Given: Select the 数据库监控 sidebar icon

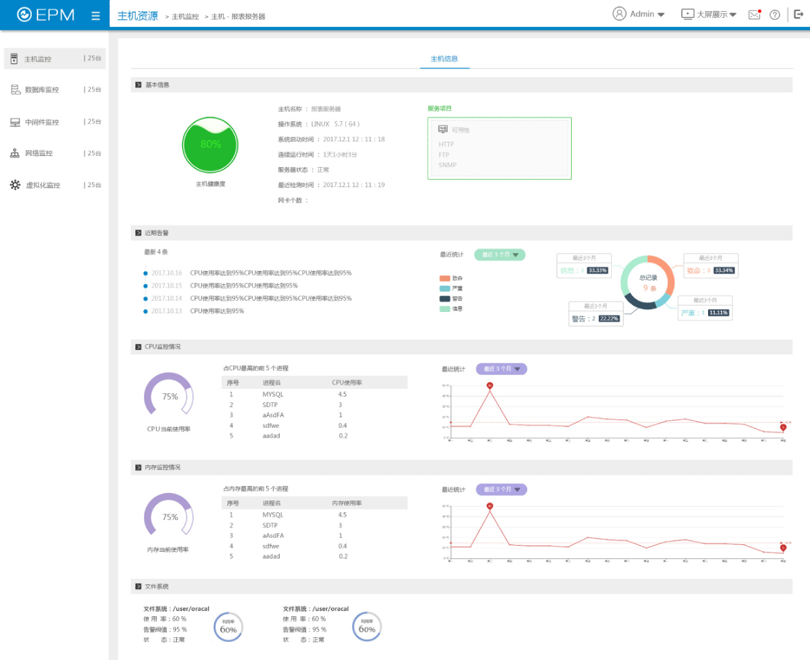Looking at the screenshot, I should click(15, 90).
